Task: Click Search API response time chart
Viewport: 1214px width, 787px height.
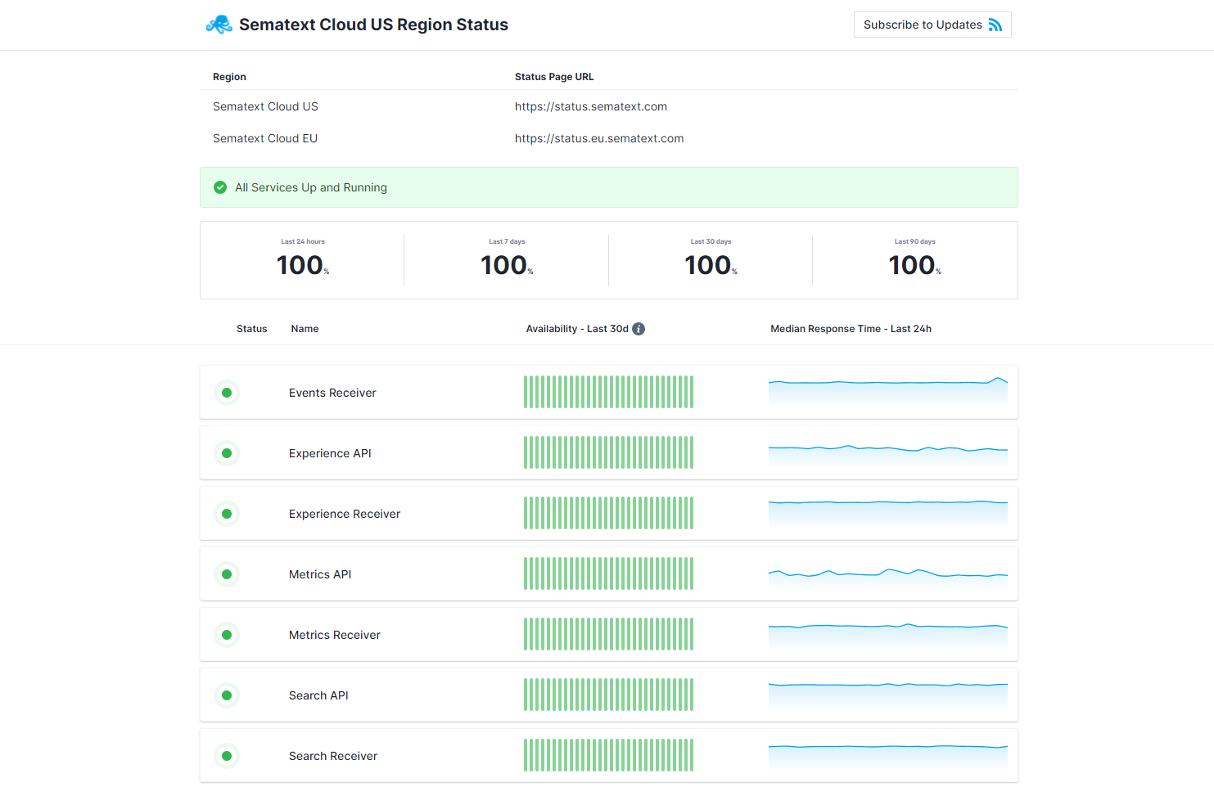Action: tap(888, 695)
